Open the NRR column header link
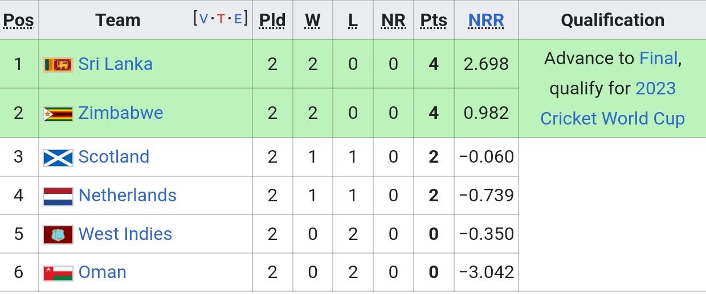Screen dimensions: 706x294 pos(486,20)
